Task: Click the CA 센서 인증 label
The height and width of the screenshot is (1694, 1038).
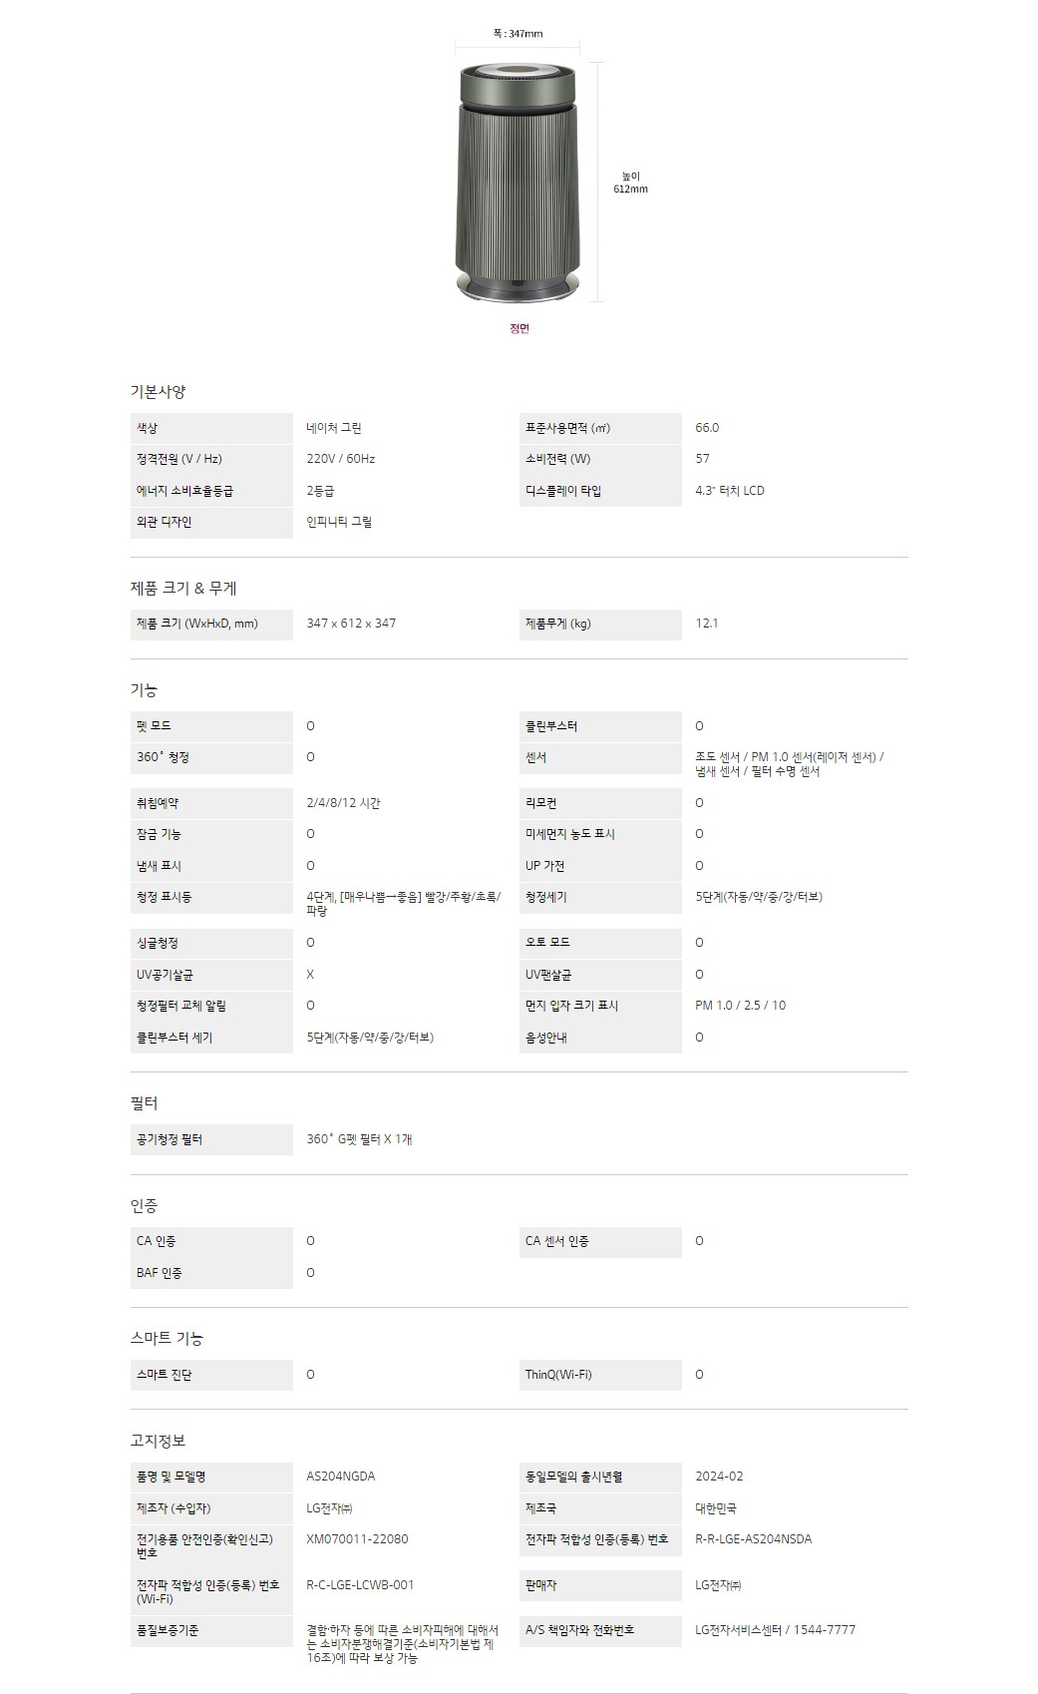Action: click(x=557, y=1241)
